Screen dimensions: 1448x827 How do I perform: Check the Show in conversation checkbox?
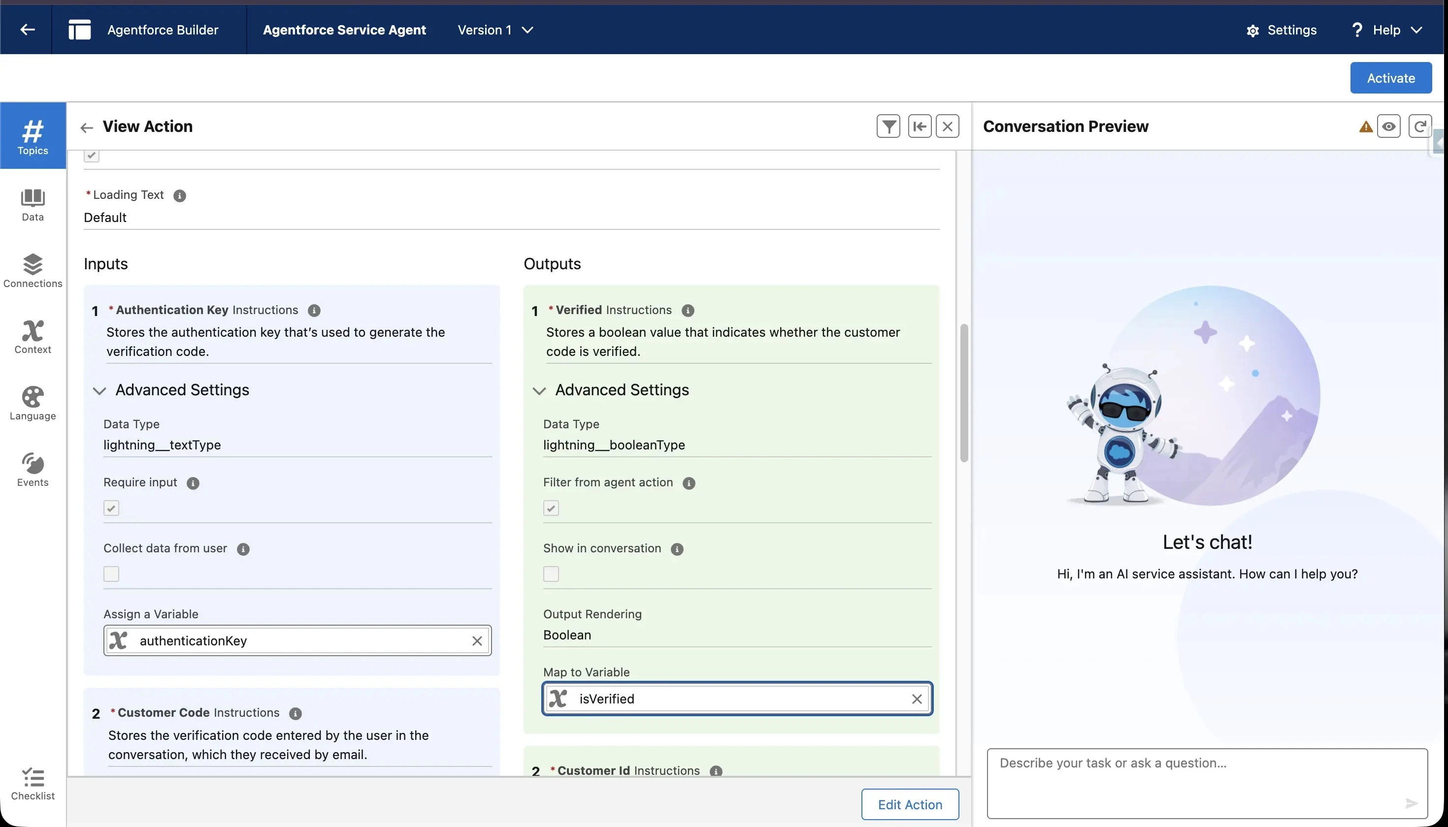click(x=551, y=573)
